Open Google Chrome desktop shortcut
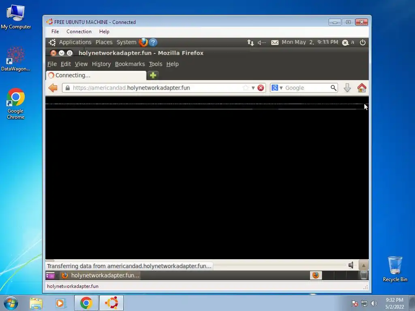This screenshot has height=311, width=415. [16, 104]
